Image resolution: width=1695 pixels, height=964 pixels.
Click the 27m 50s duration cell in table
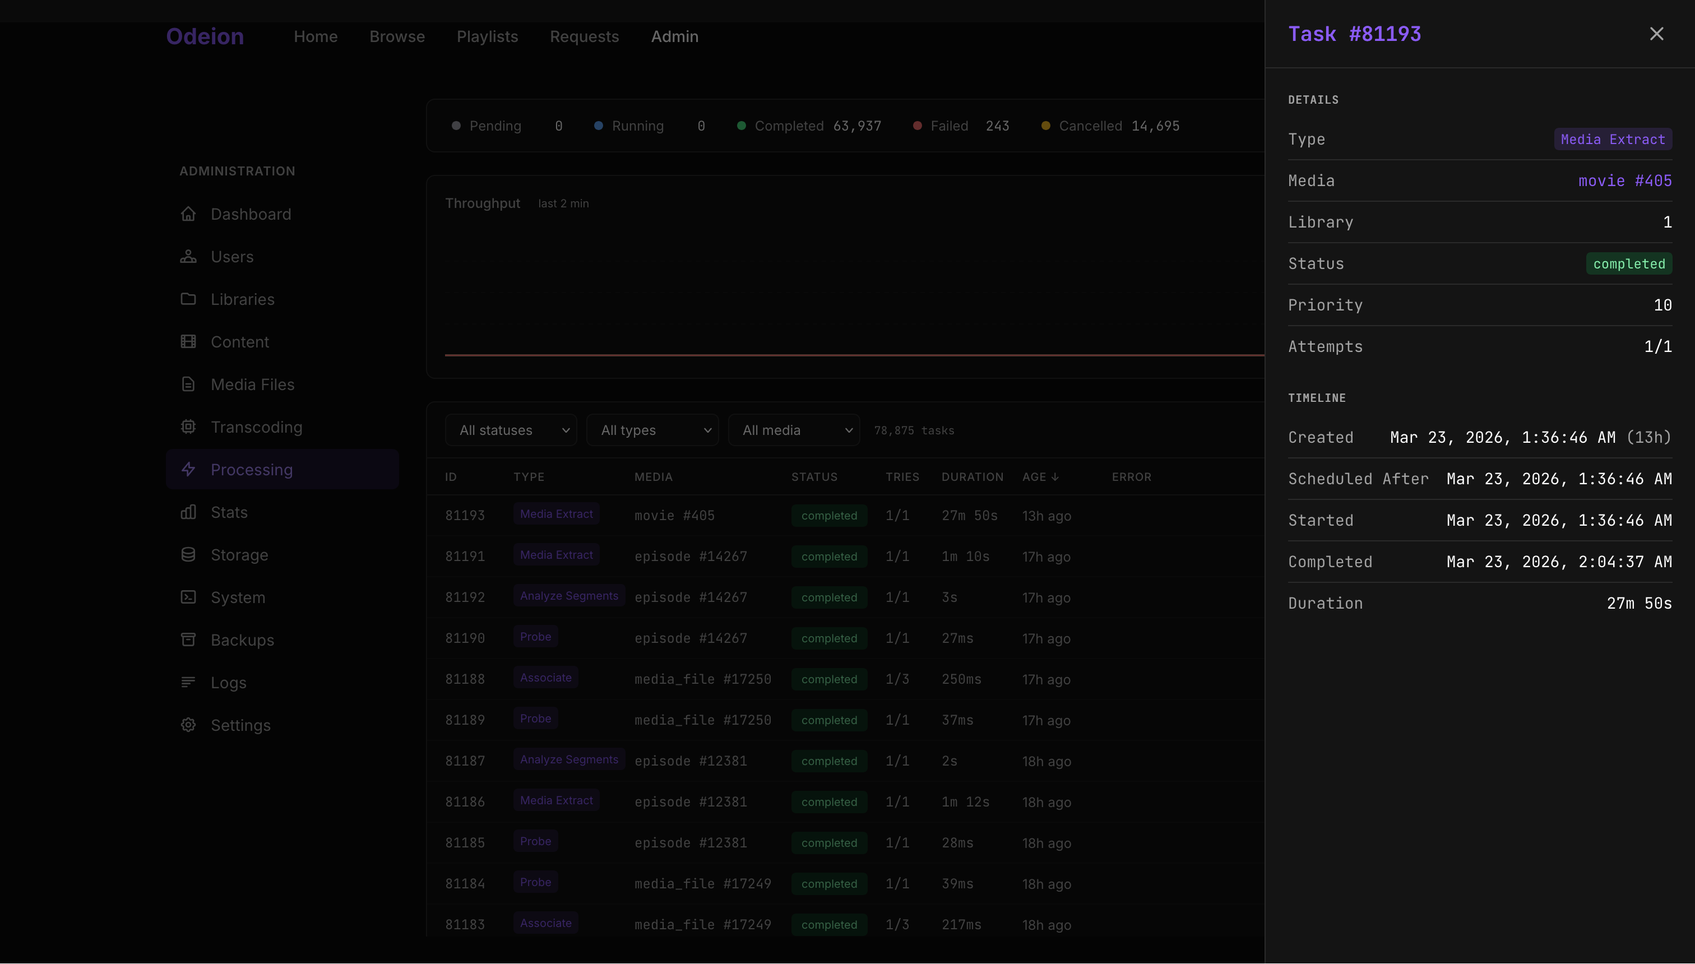click(969, 516)
